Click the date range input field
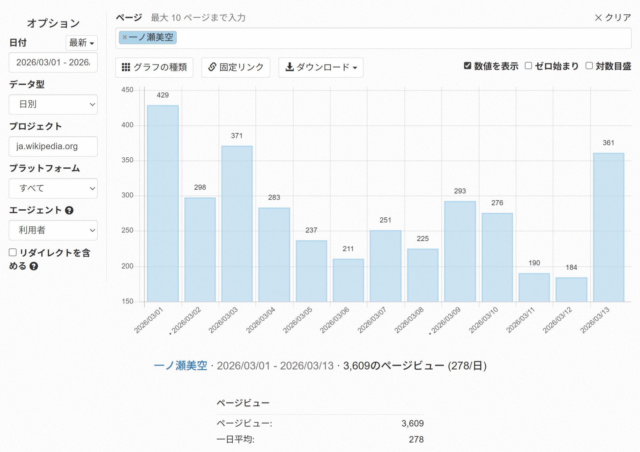The width and height of the screenshot is (640, 452). pyautogui.click(x=53, y=62)
